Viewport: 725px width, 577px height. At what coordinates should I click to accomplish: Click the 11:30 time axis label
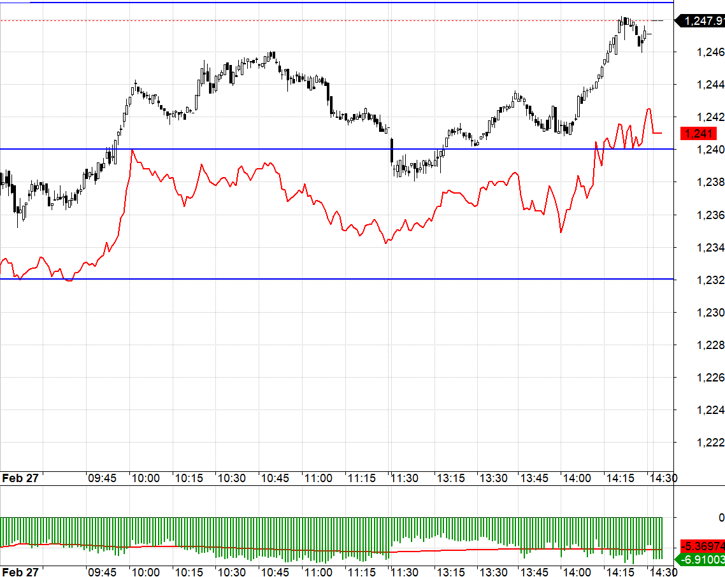point(405,478)
